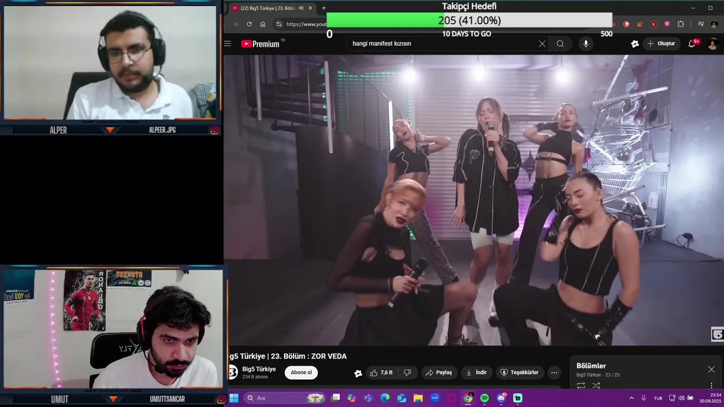The image size is (724, 407).
Task: Open Zoom from taskbar
Action: coord(435,398)
